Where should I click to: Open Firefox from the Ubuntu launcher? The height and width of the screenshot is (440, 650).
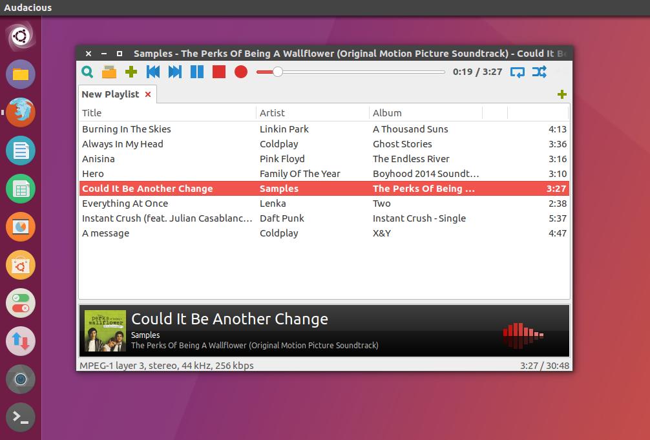pyautogui.click(x=21, y=112)
